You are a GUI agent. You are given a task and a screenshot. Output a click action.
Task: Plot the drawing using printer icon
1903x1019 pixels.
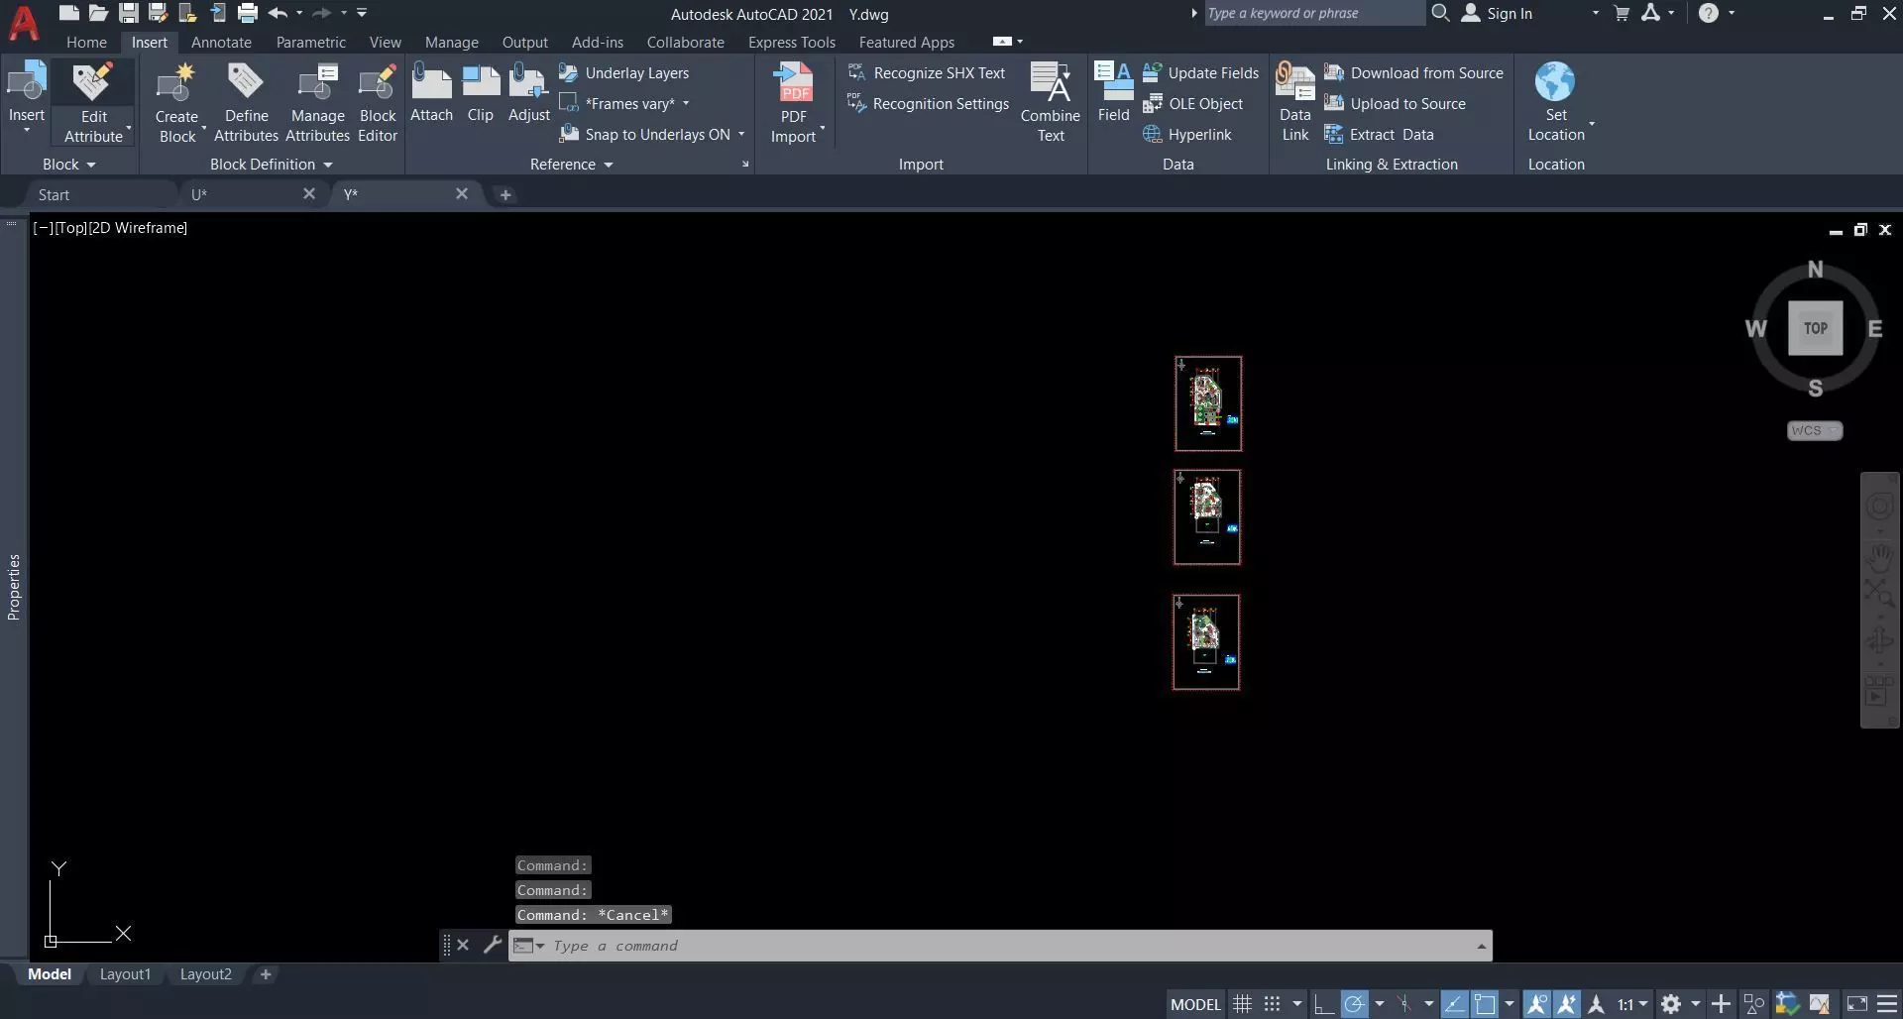pos(248,13)
